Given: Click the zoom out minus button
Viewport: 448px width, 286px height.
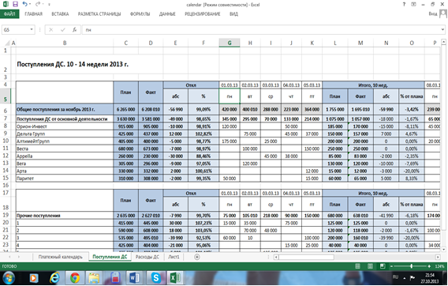Looking at the screenshot, I should tap(391, 266).
